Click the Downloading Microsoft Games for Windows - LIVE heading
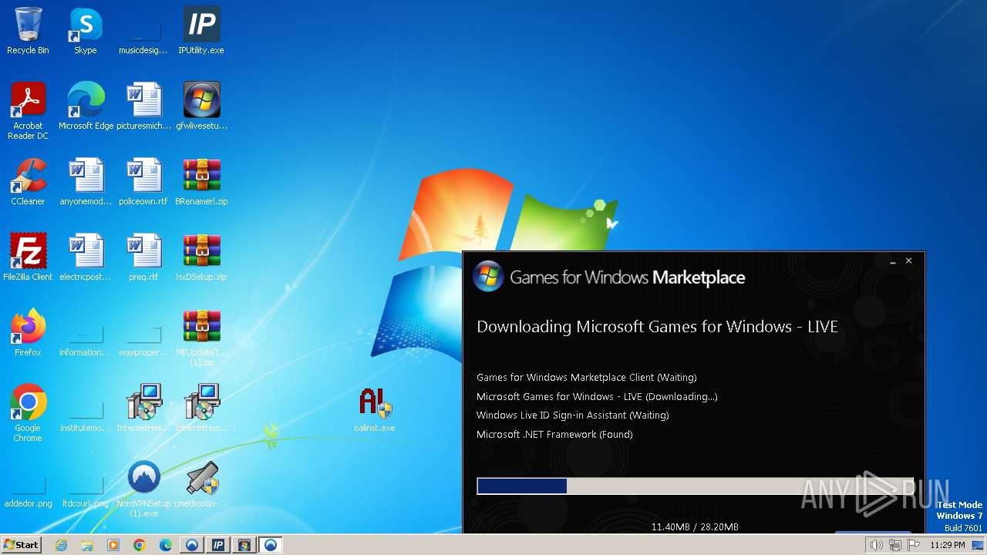987x555 pixels. click(x=657, y=327)
